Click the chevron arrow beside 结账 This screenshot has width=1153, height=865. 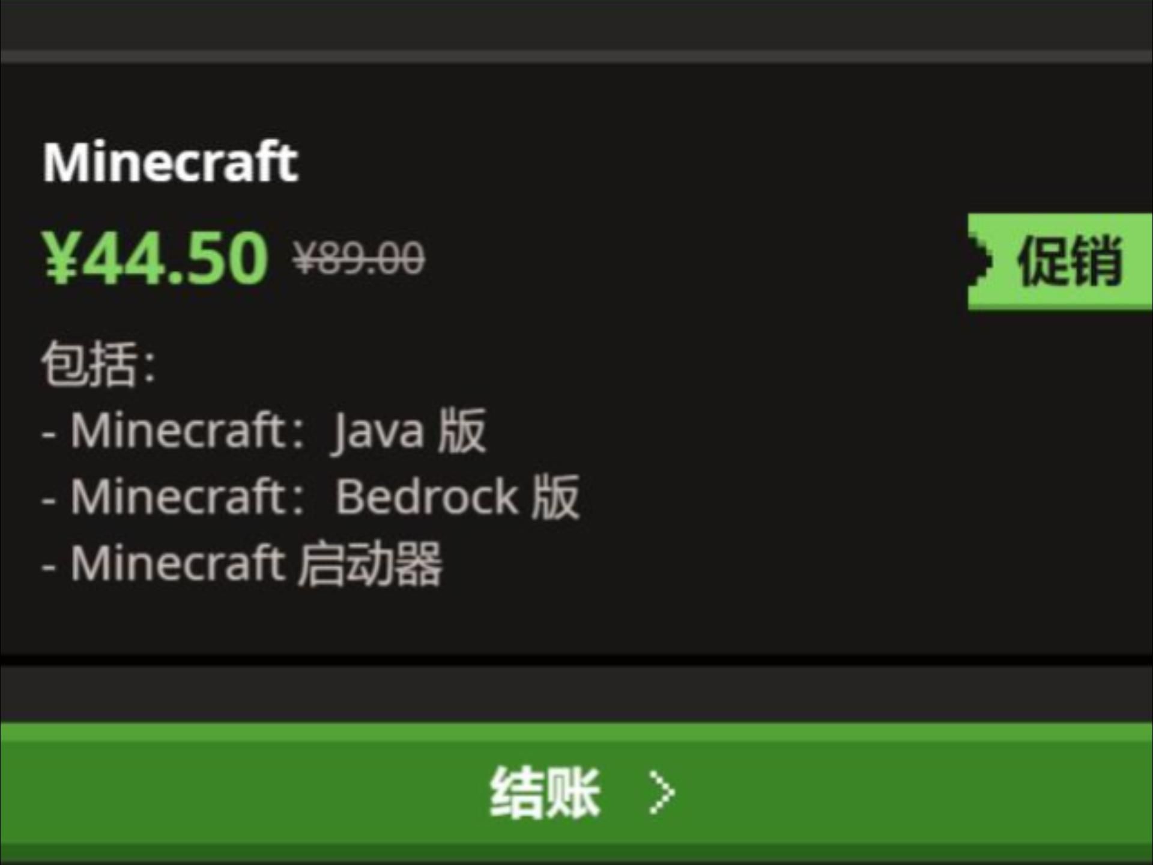point(662,793)
